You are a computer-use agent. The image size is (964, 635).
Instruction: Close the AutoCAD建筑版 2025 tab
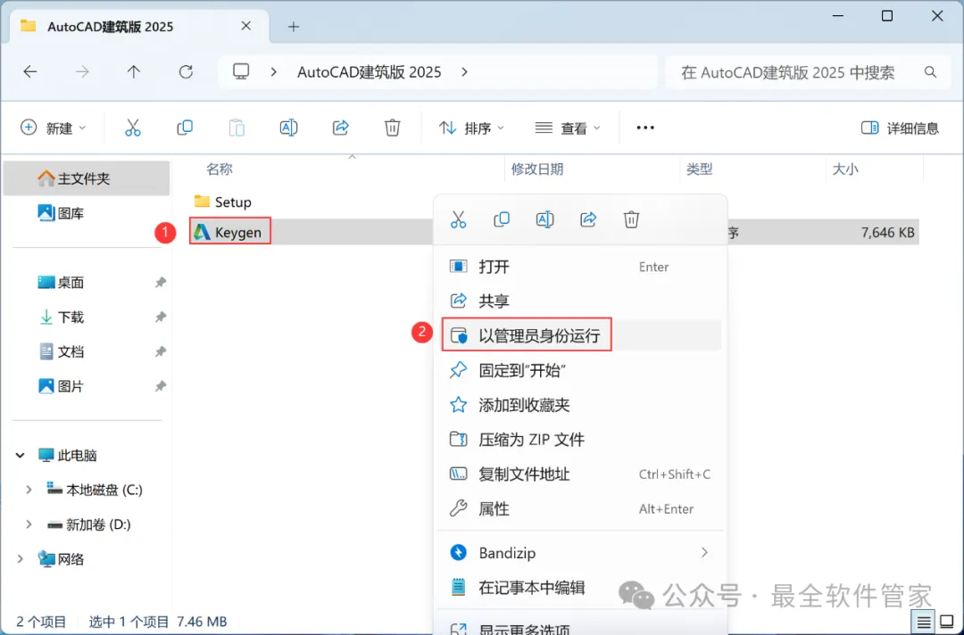[x=246, y=26]
